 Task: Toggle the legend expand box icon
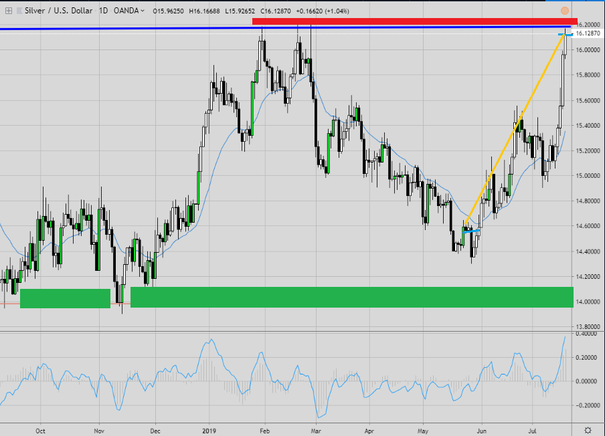coord(9,11)
